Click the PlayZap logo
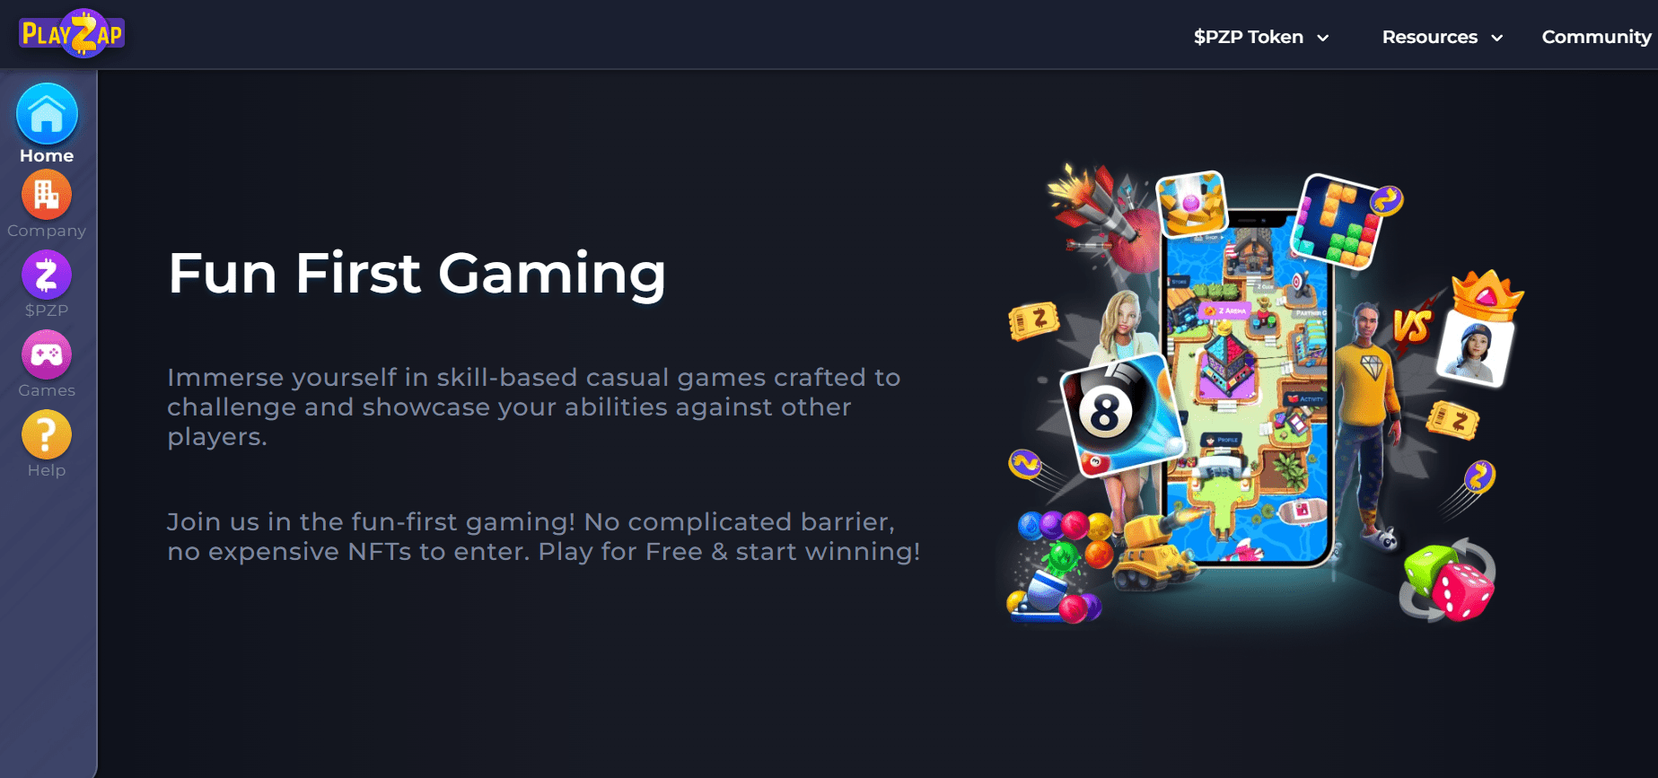Viewport: 1658px width, 778px height. tap(72, 34)
